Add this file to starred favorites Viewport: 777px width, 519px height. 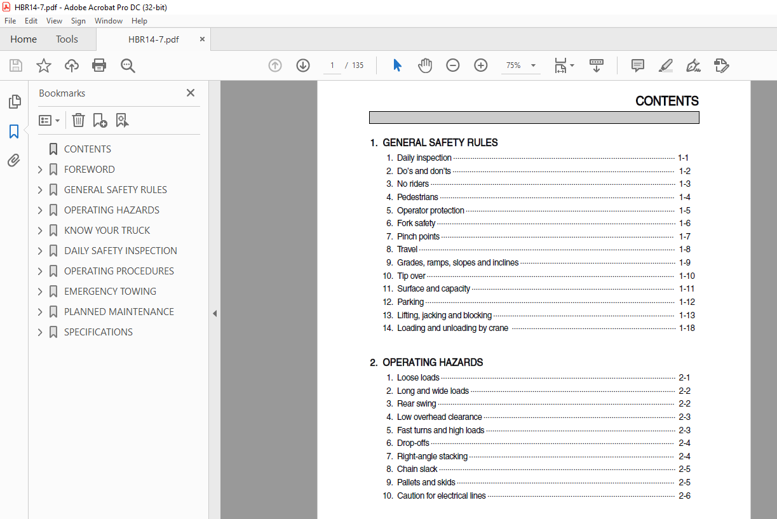coord(44,65)
